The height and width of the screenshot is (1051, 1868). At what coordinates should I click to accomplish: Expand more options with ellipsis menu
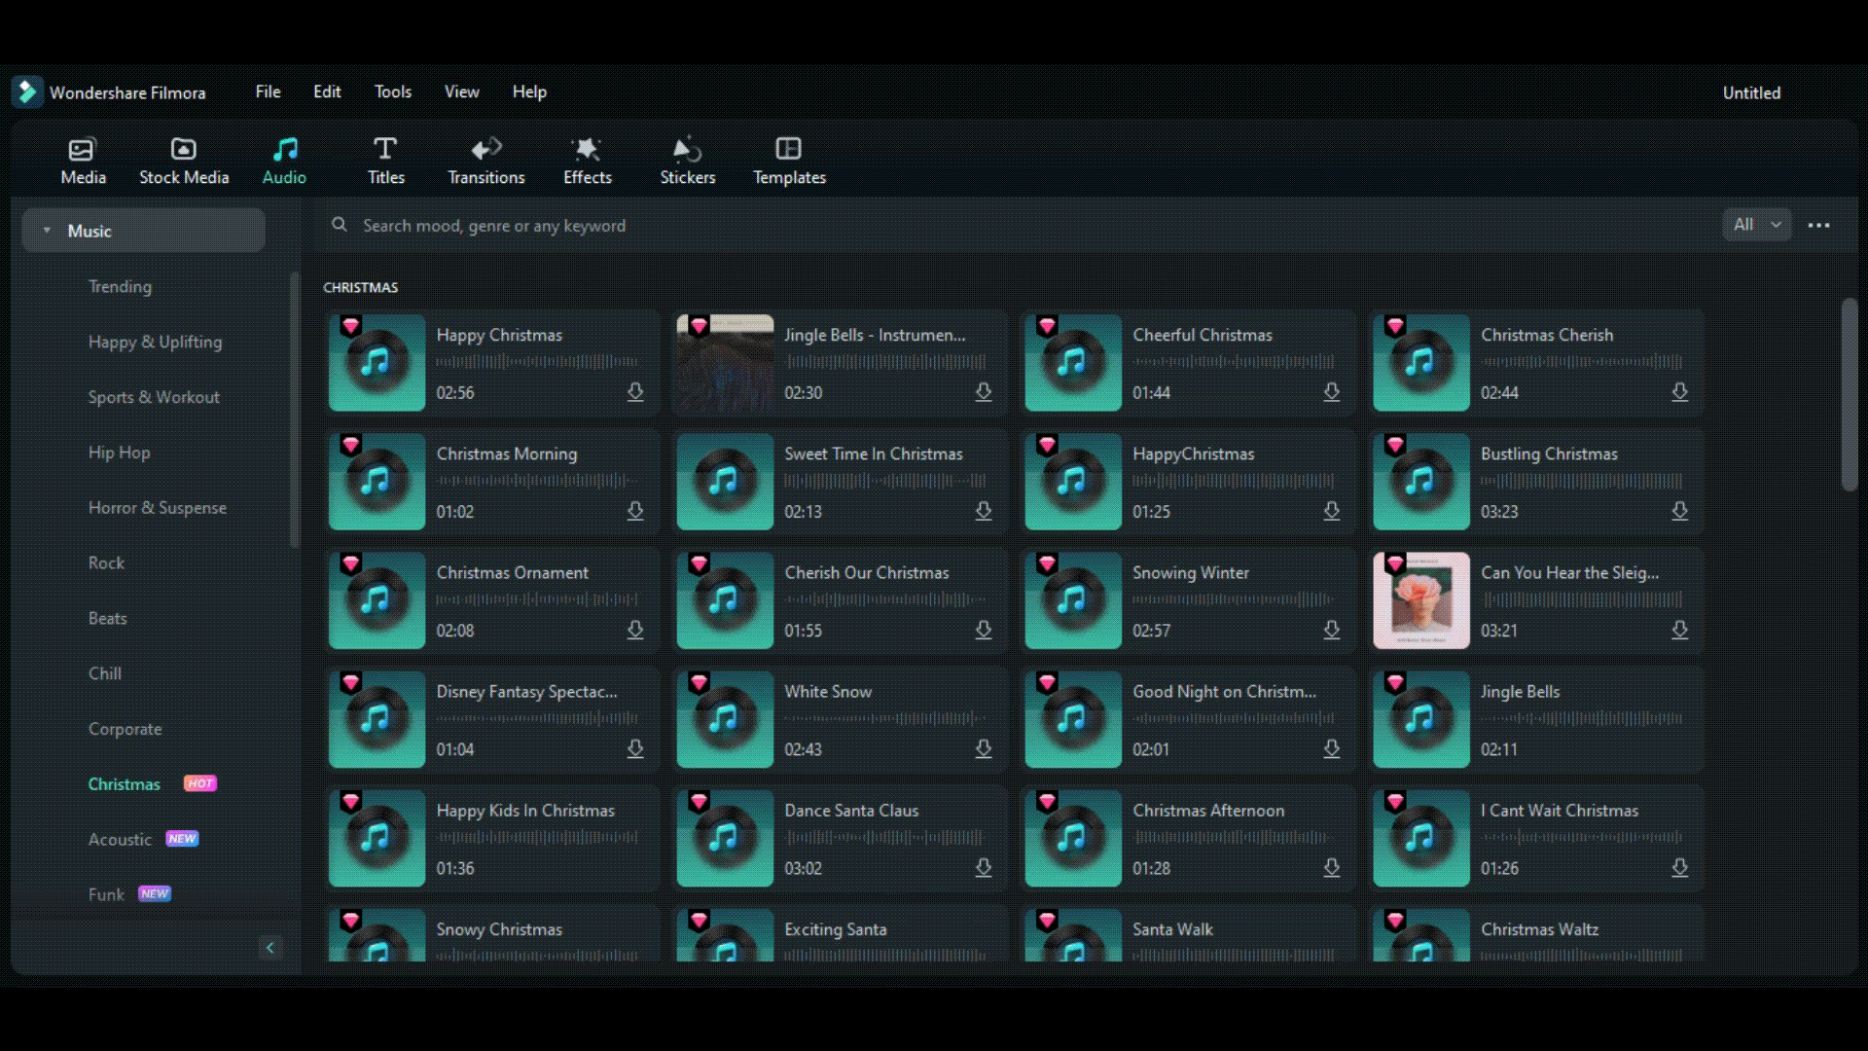[1819, 225]
